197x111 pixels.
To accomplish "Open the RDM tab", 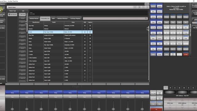I will tap(53, 18).
